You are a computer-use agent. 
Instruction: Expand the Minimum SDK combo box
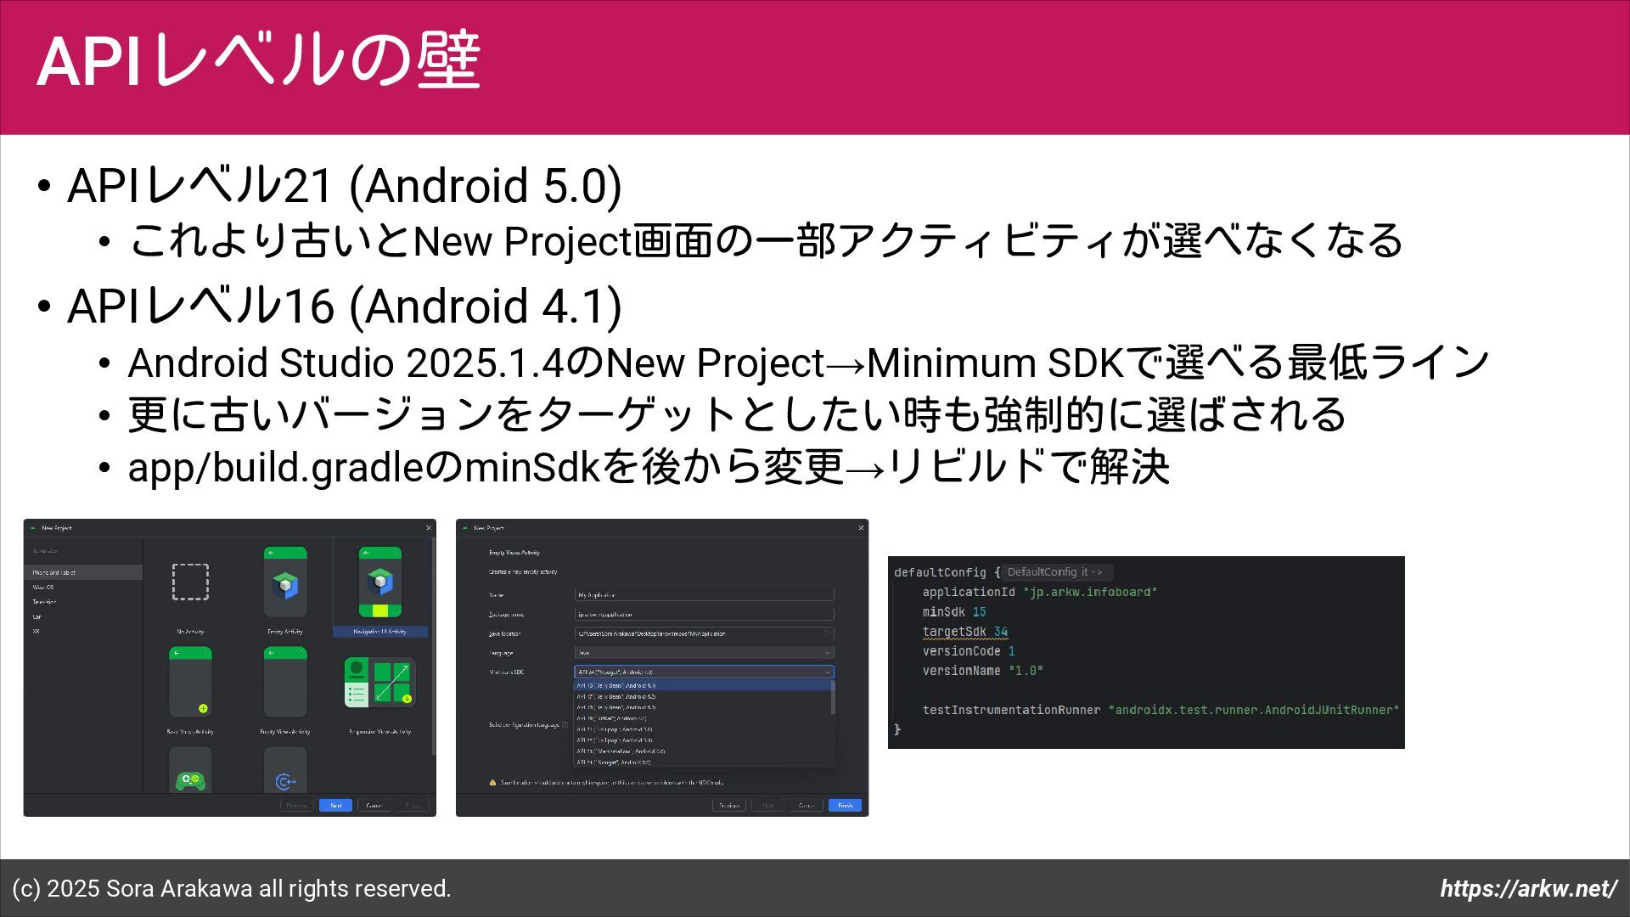coord(704,672)
